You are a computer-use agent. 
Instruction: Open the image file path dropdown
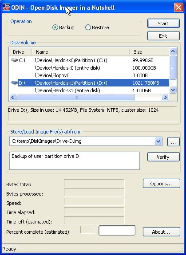pyautogui.click(x=158, y=141)
